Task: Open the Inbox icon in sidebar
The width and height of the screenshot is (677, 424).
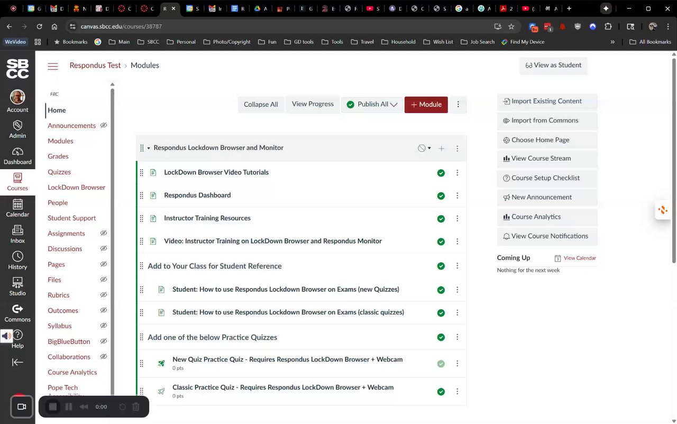Action: point(17,234)
